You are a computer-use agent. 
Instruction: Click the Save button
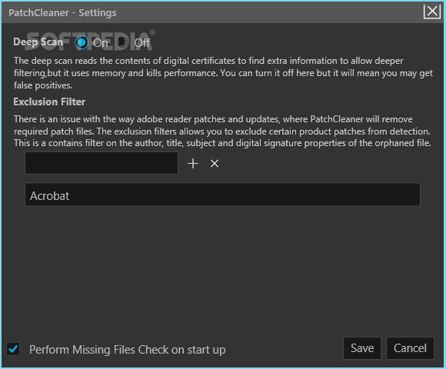[x=362, y=348]
